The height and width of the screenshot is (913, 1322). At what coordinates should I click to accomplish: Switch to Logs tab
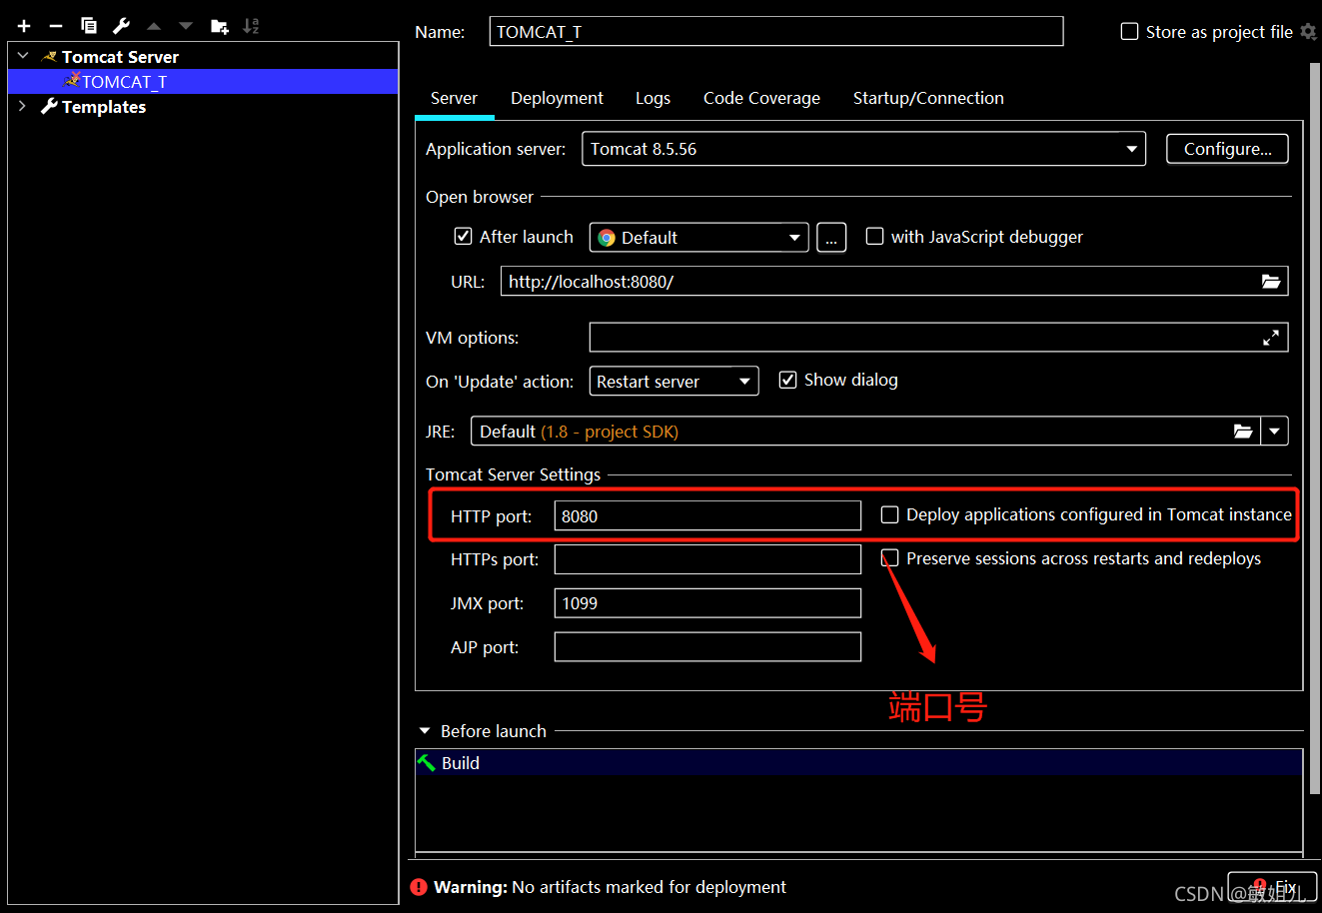(x=653, y=98)
